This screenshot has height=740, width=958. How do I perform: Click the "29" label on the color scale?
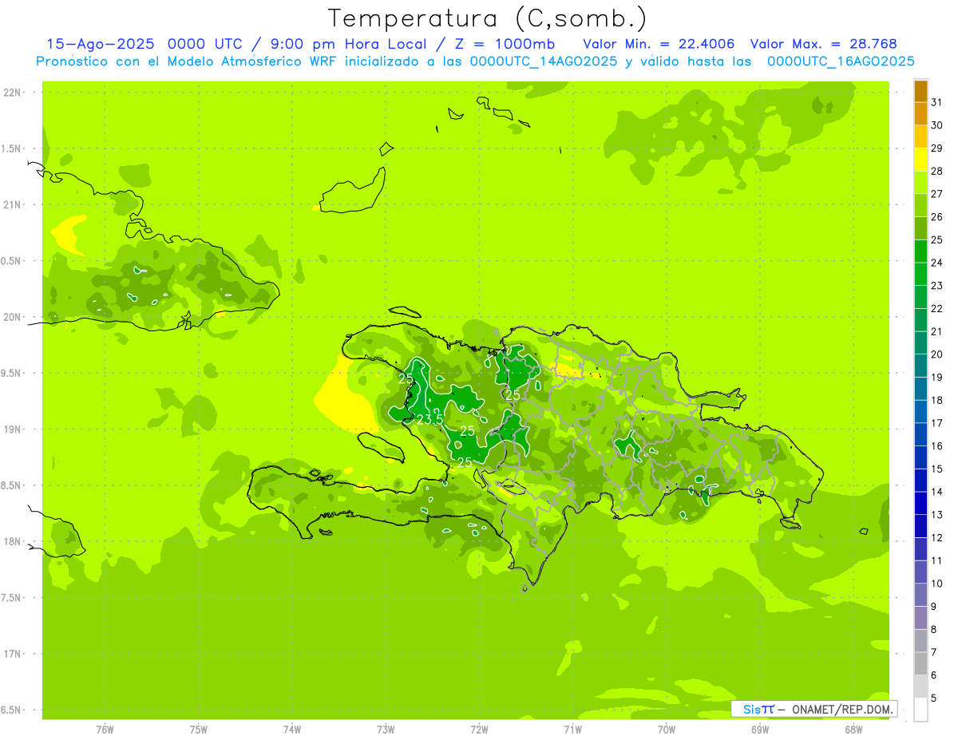point(937,148)
